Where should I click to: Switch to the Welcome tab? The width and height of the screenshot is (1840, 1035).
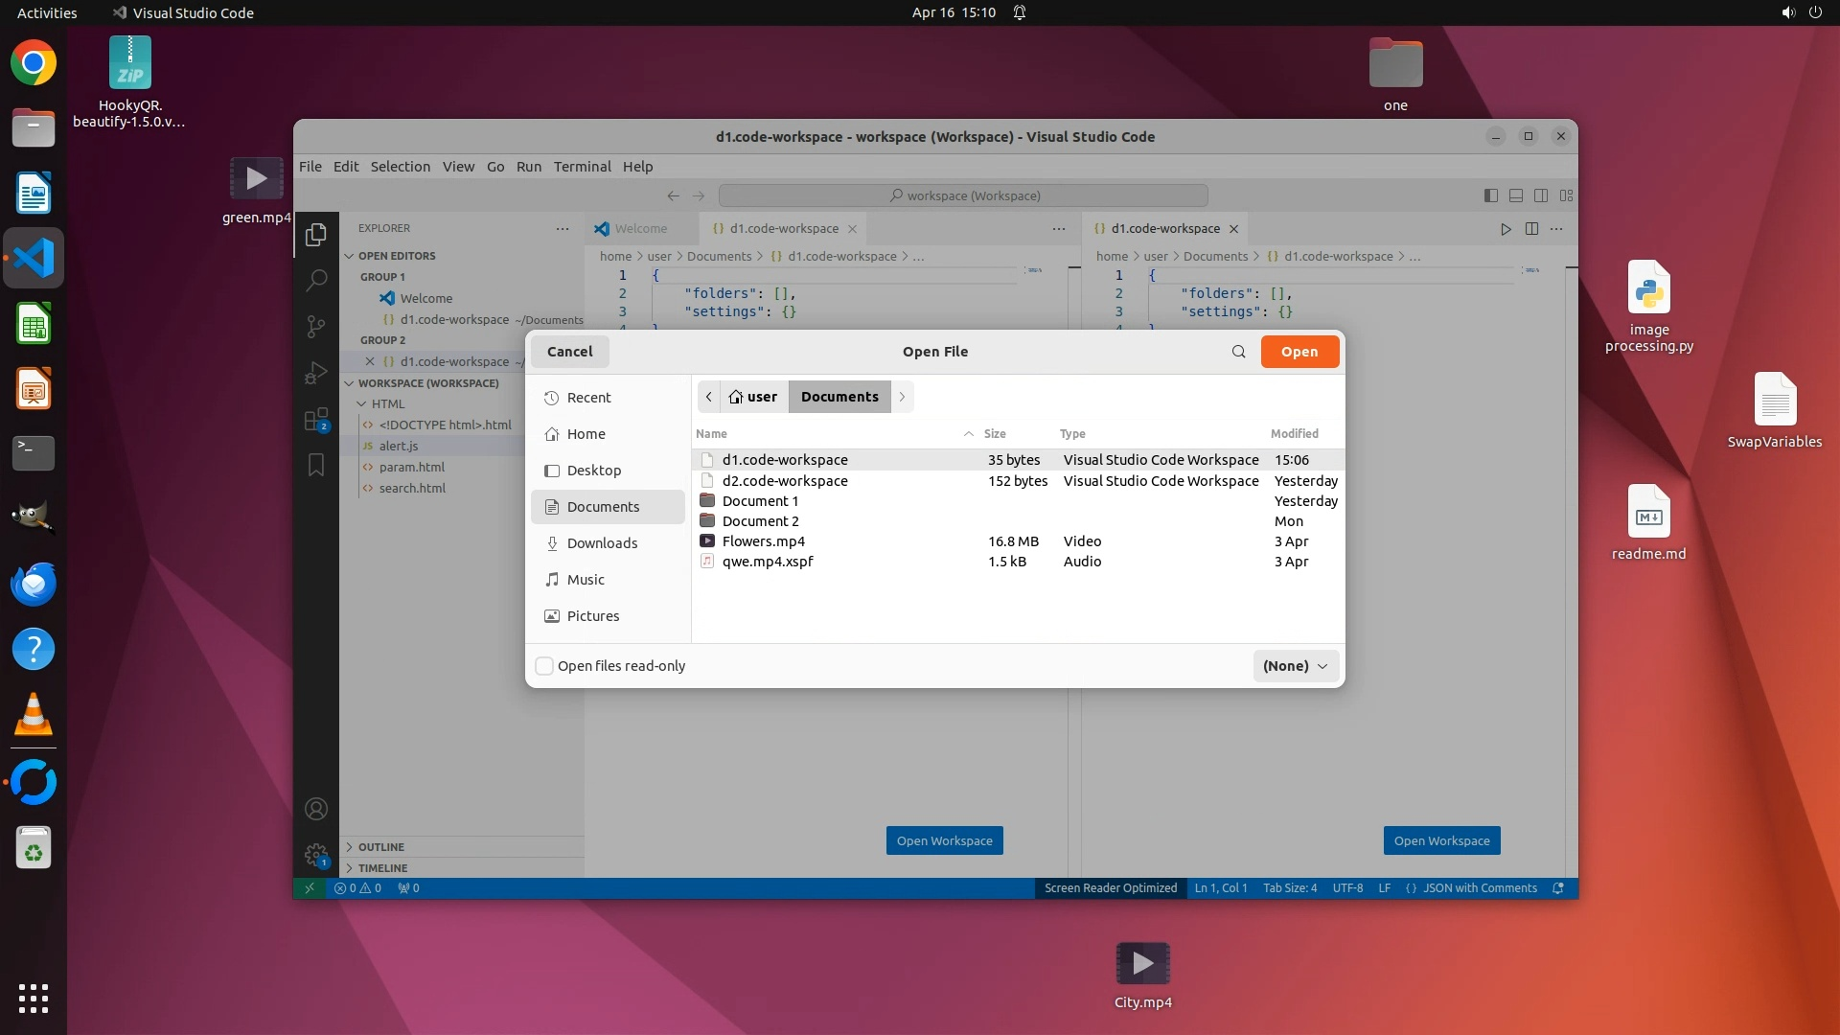(x=640, y=229)
